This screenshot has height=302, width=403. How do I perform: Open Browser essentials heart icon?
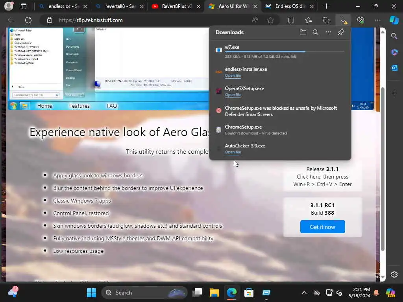(x=360, y=20)
